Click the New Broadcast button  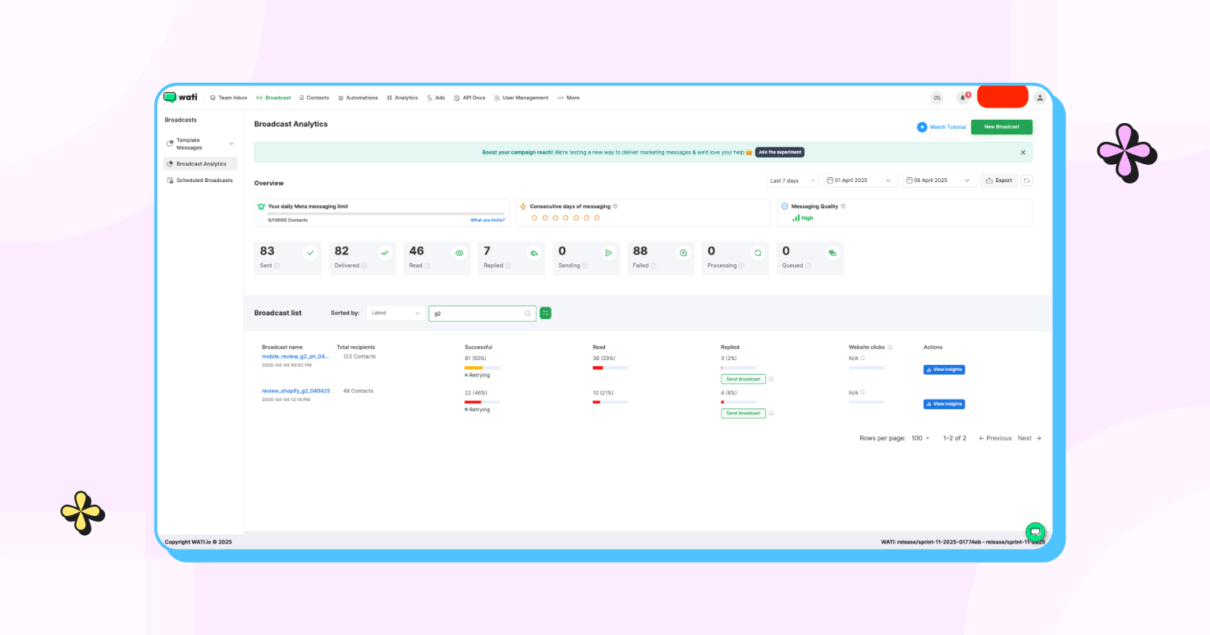click(1001, 127)
